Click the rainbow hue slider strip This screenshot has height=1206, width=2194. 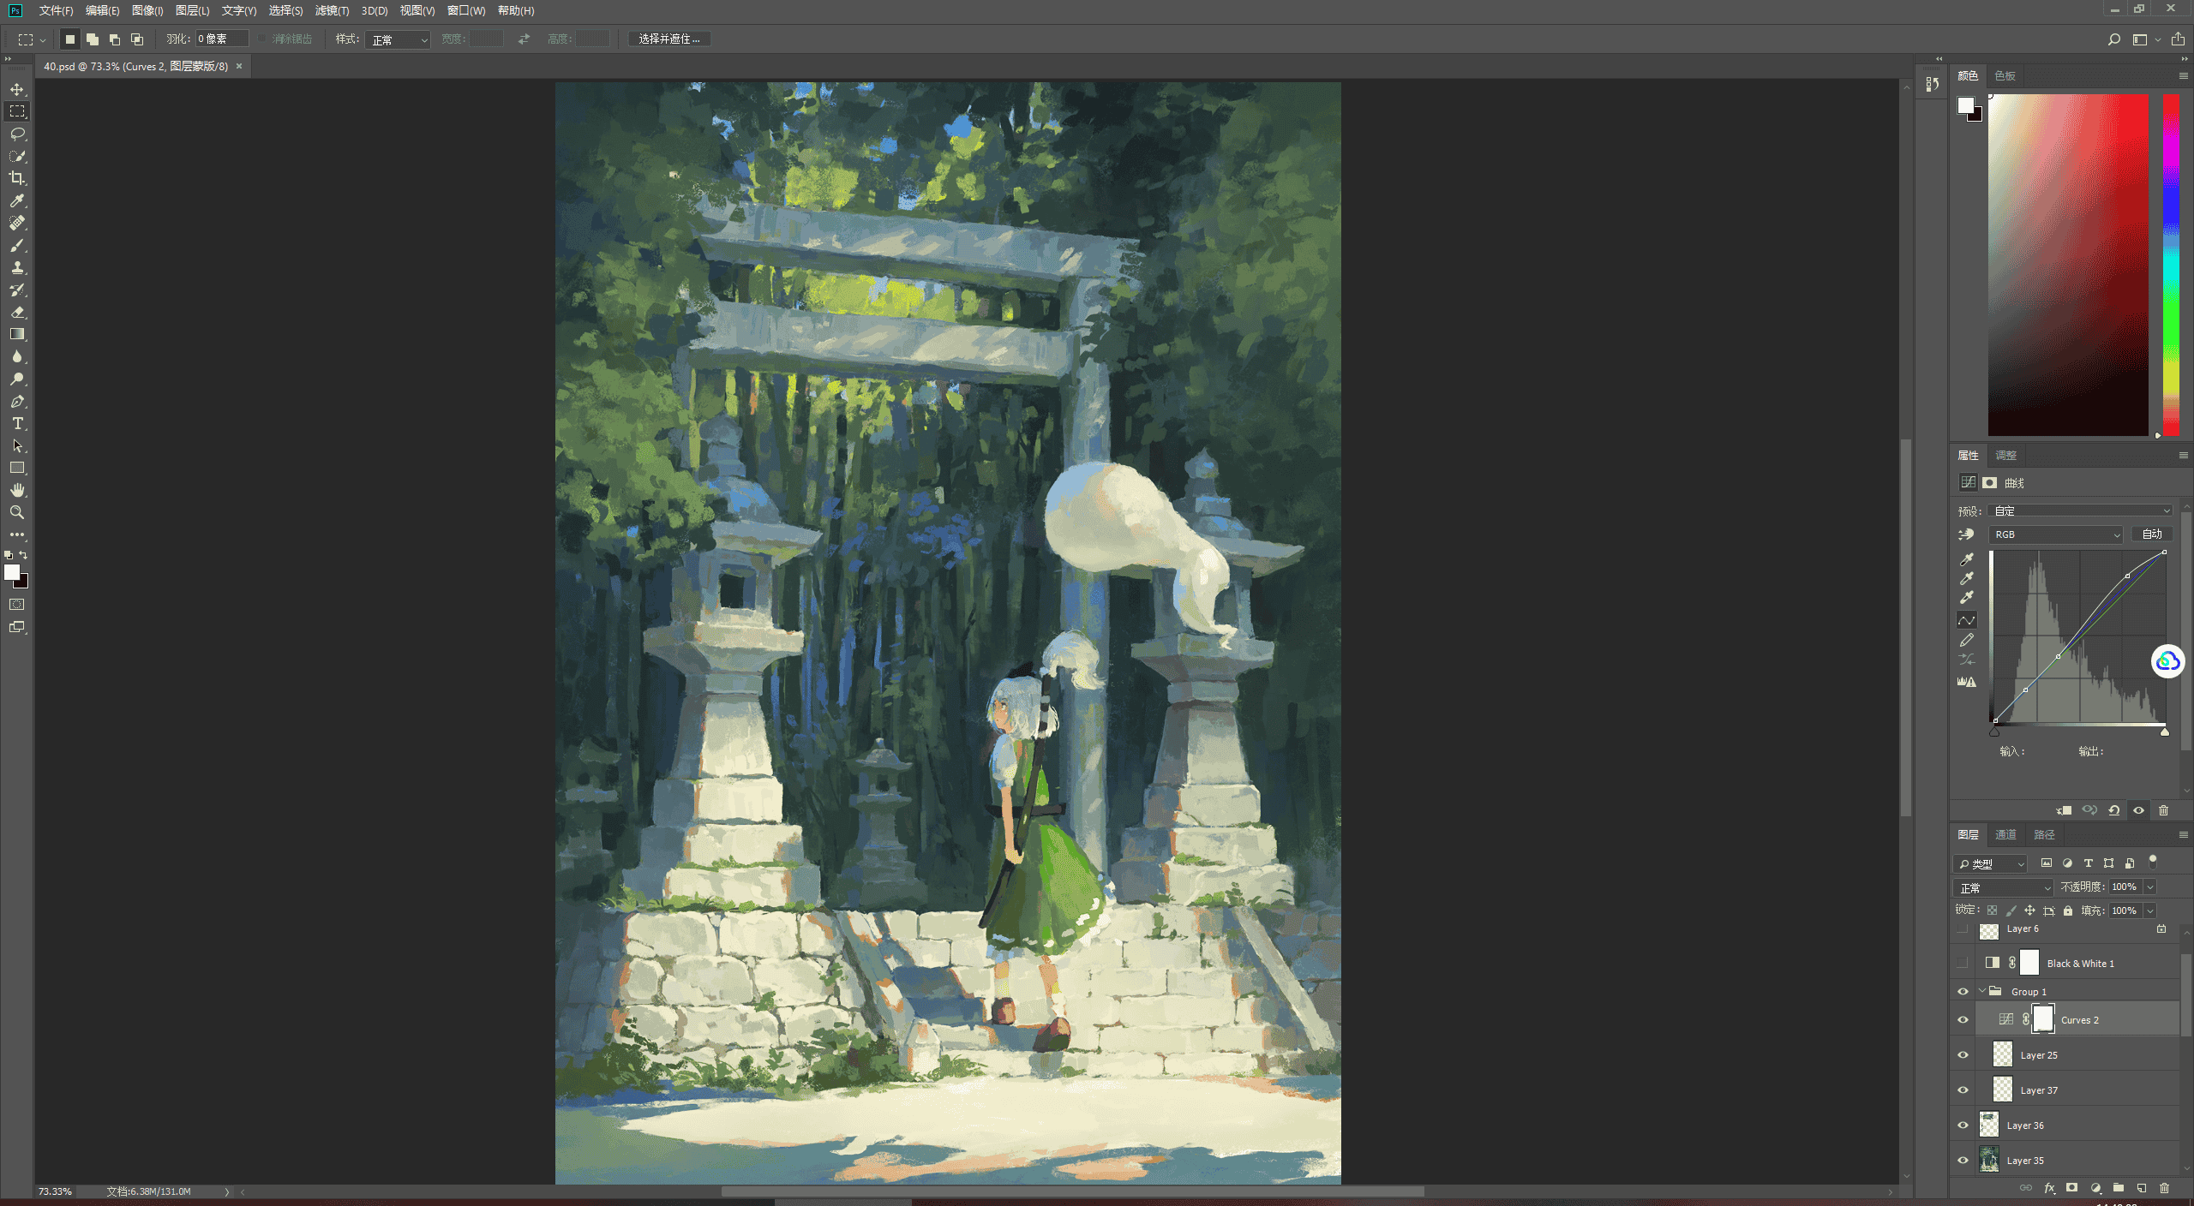coord(2171,266)
